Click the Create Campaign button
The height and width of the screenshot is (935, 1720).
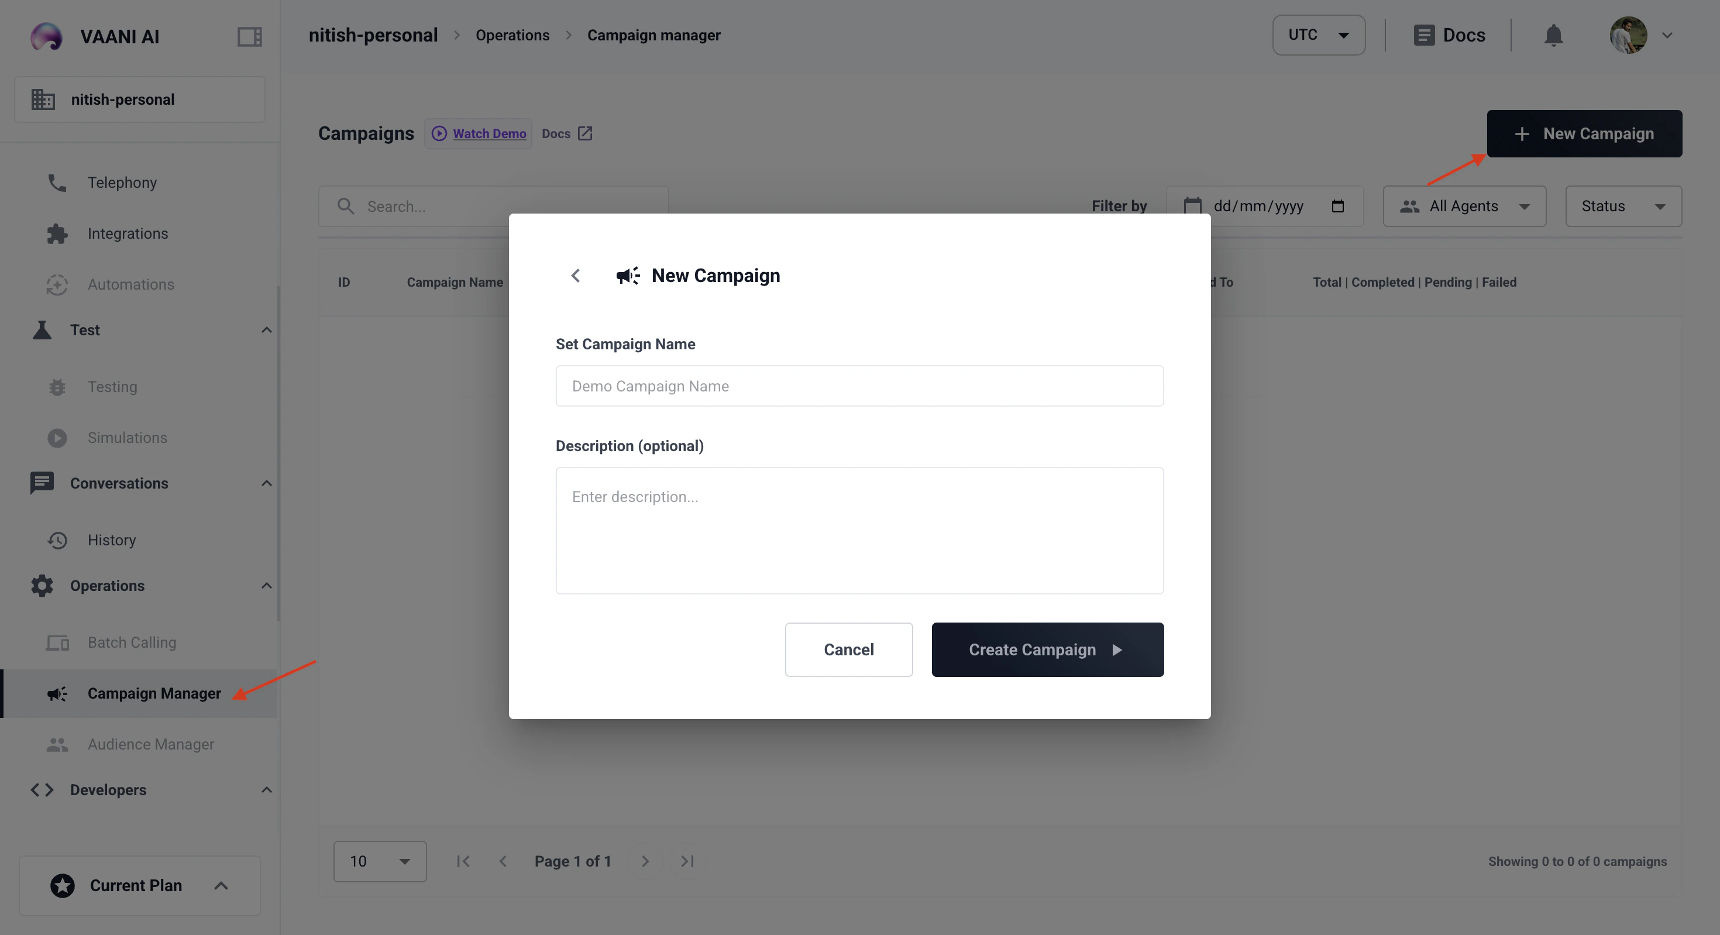click(1047, 649)
